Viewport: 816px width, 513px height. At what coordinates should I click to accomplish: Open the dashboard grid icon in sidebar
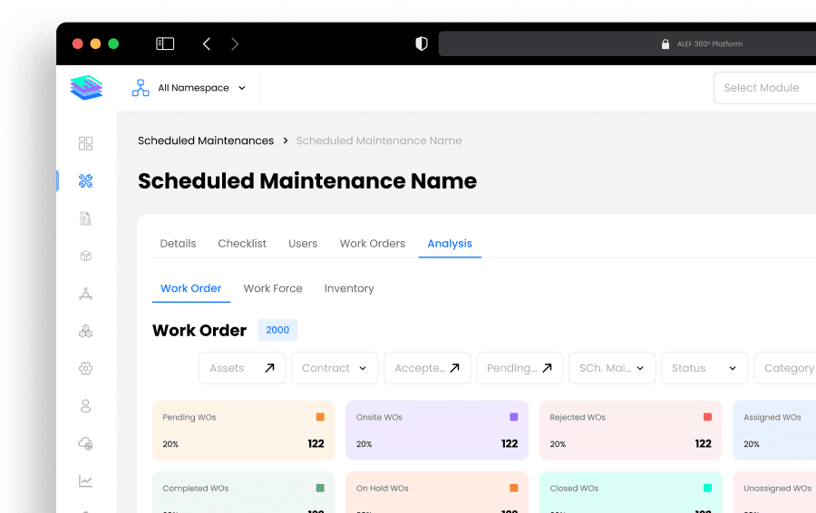86,143
